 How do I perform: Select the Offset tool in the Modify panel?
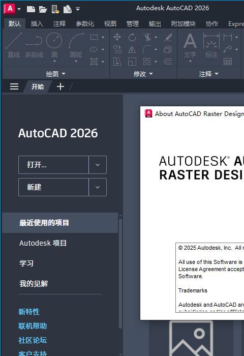click(168, 62)
